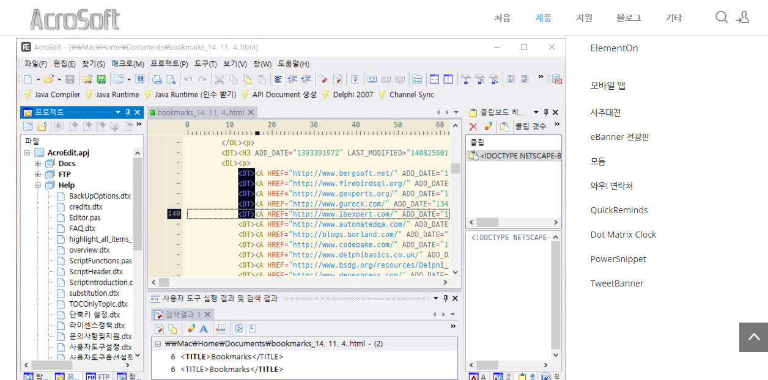
Task: Open the ElementOn sidebar link
Action: [614, 48]
